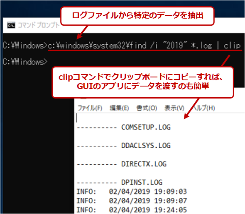
Task: Click the INFO line with 19:09:03
Action: (x=132, y=192)
